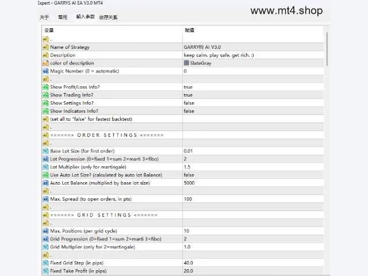The height and width of the screenshot is (276, 368).
Task: Edit Name of Strategy value GARRY AI V3.0
Action: pos(202,47)
